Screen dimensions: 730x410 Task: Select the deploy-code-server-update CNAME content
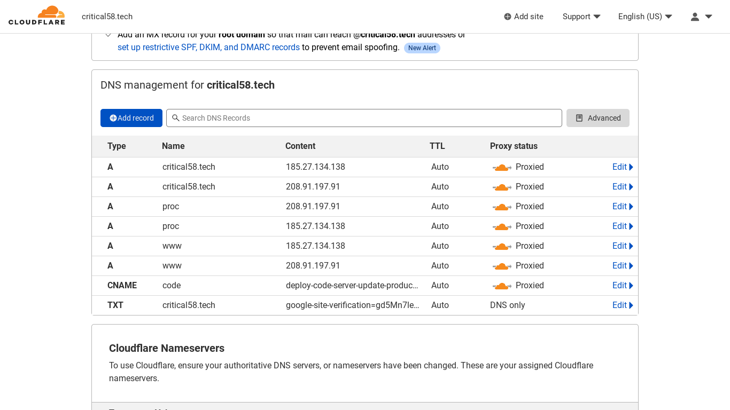pos(352,286)
